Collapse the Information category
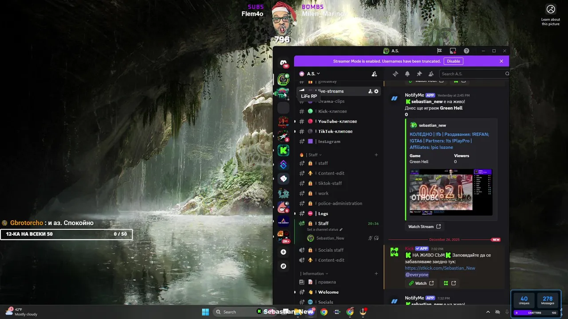The image size is (568, 319). [314, 274]
